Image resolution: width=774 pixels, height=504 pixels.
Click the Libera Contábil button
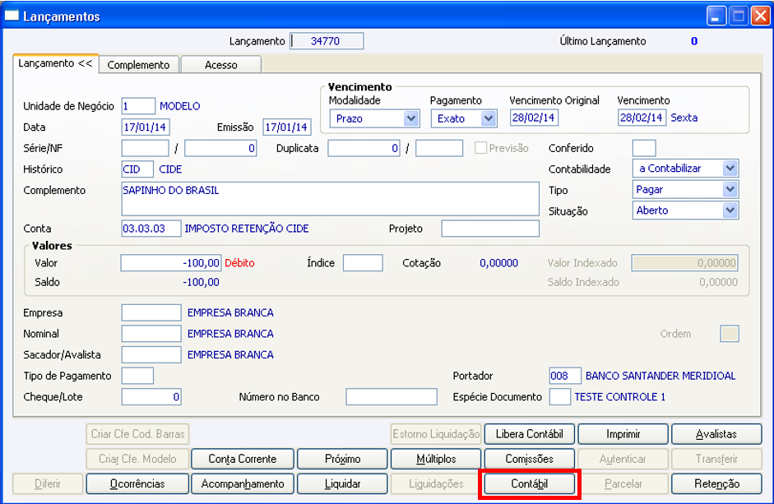529,434
